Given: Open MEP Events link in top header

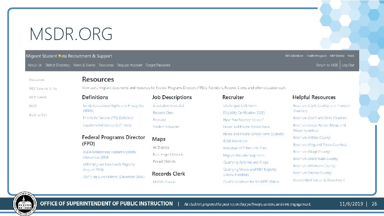Looking at the screenshot, I should tap(337, 56).
